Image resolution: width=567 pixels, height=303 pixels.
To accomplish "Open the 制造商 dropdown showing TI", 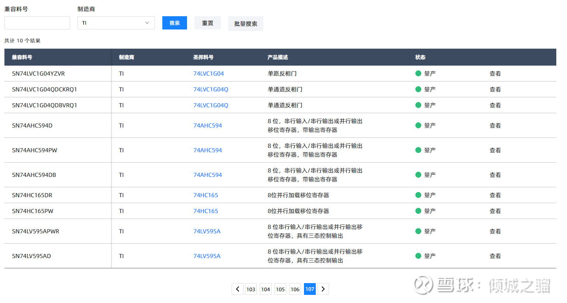I will (116, 23).
